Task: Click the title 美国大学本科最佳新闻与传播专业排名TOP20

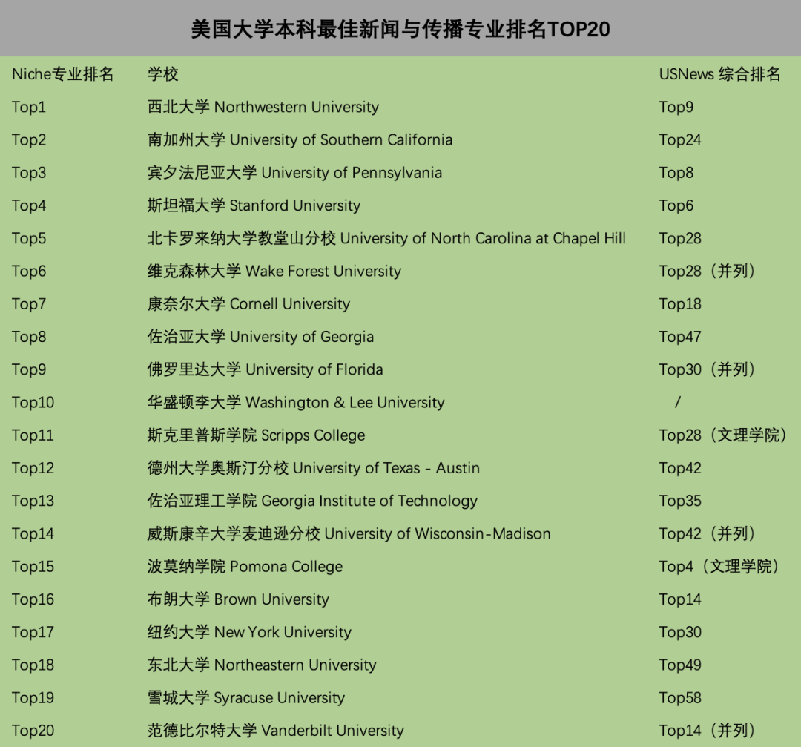Action: pos(400,29)
